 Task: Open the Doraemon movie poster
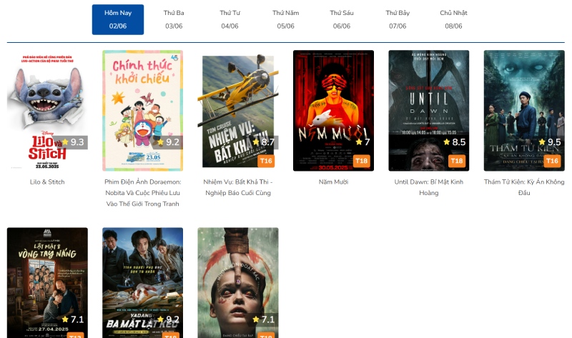pyautogui.click(x=142, y=111)
